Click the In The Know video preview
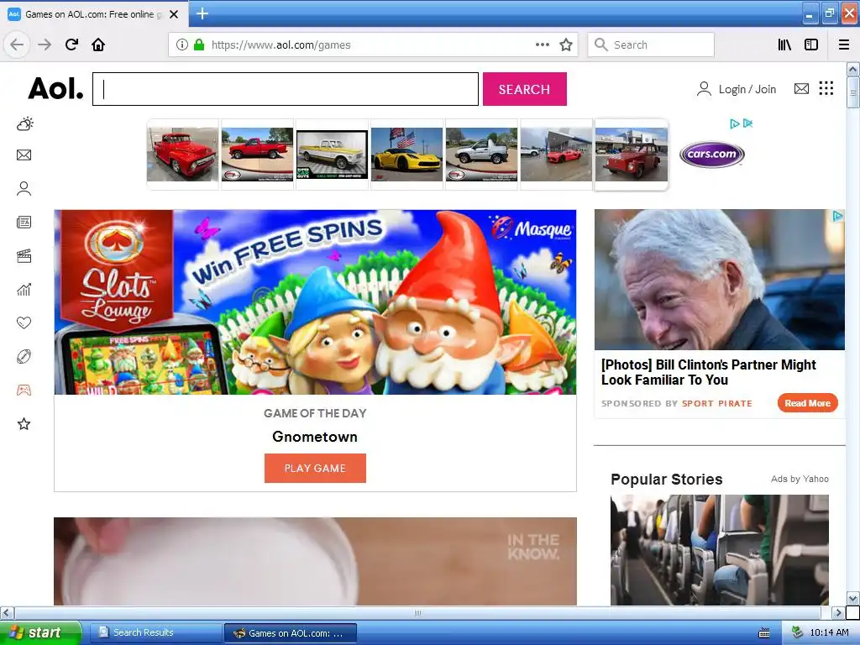This screenshot has width=860, height=645. 316,561
